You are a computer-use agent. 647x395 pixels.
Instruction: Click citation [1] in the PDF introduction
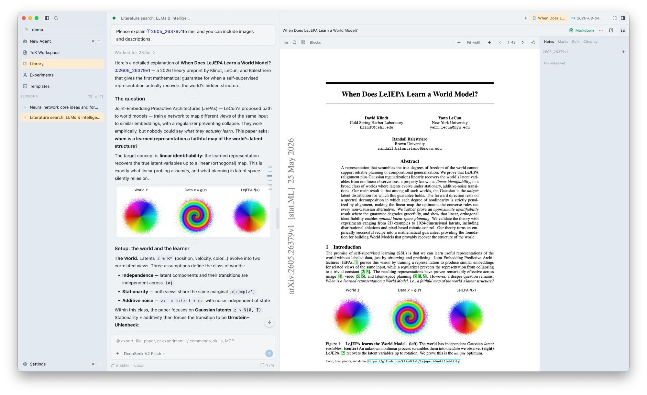356,262
